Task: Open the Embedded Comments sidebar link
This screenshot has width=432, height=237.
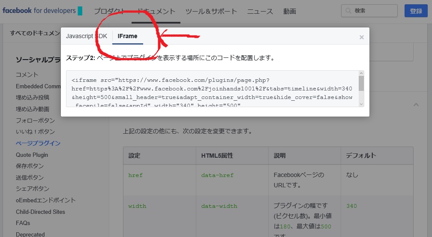Action: [x=38, y=86]
